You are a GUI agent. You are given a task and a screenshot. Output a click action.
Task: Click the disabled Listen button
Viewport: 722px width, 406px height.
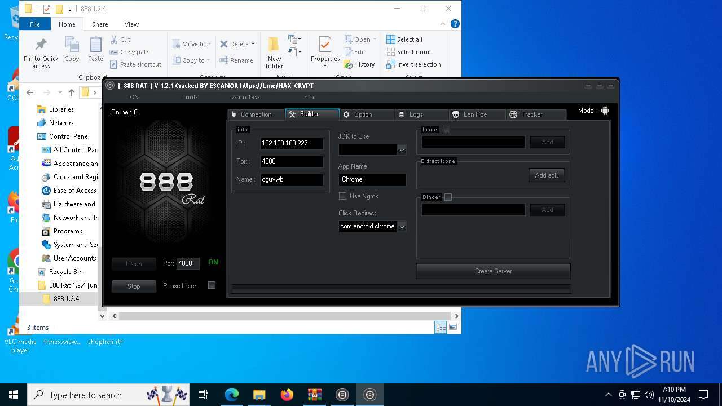tap(134, 264)
